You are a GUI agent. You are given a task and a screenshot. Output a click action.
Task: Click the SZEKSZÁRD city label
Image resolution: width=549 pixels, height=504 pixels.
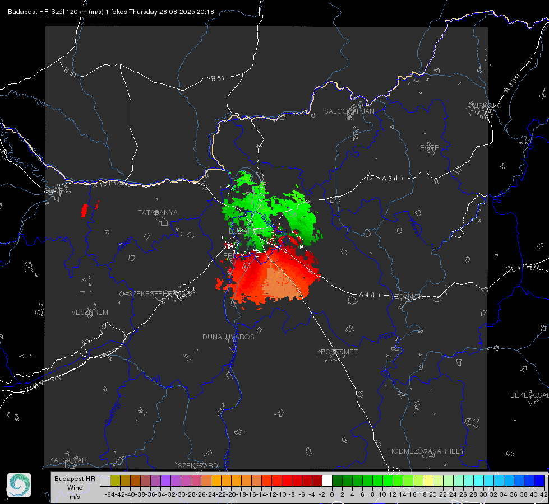point(198,465)
